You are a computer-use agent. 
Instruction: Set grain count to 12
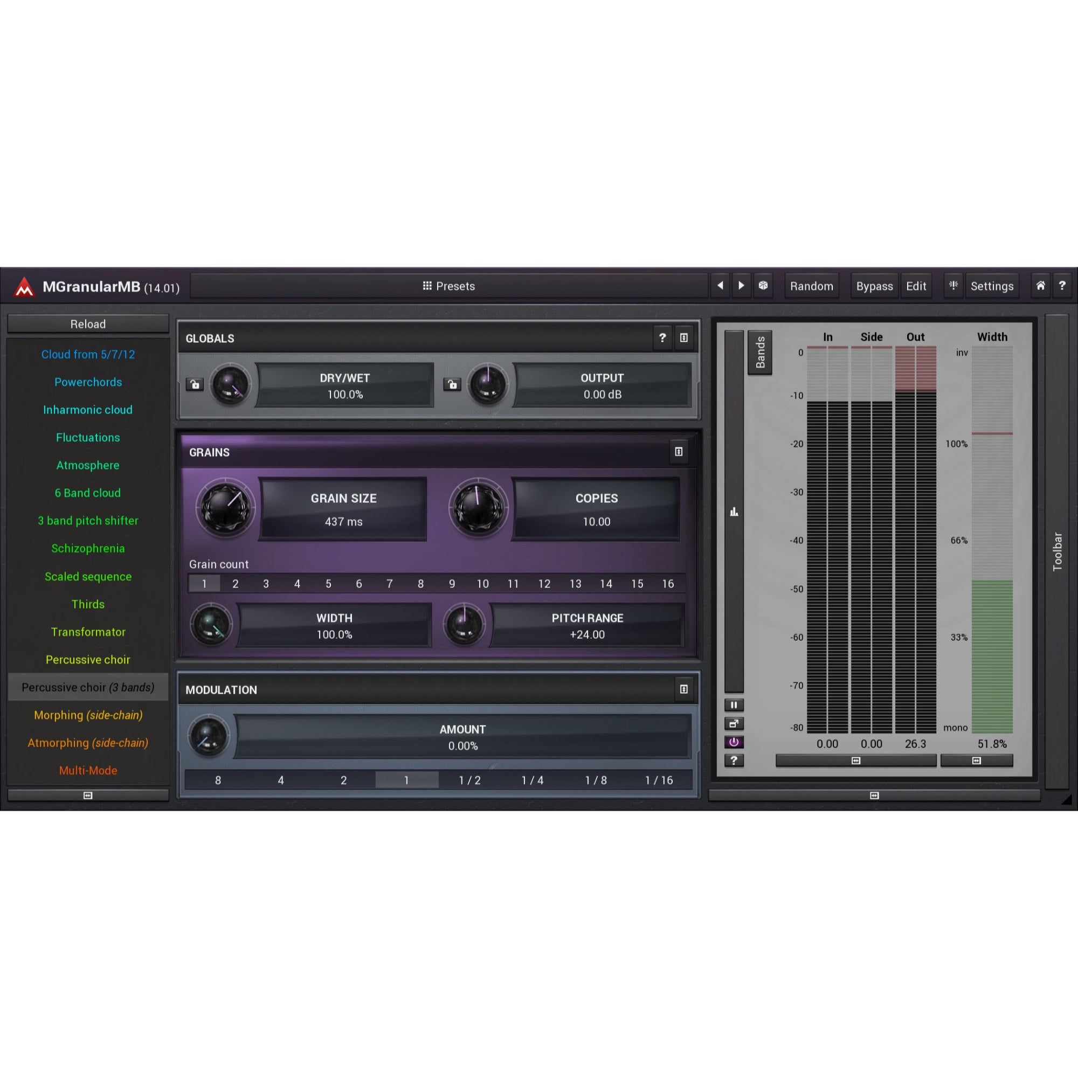pyautogui.click(x=544, y=584)
